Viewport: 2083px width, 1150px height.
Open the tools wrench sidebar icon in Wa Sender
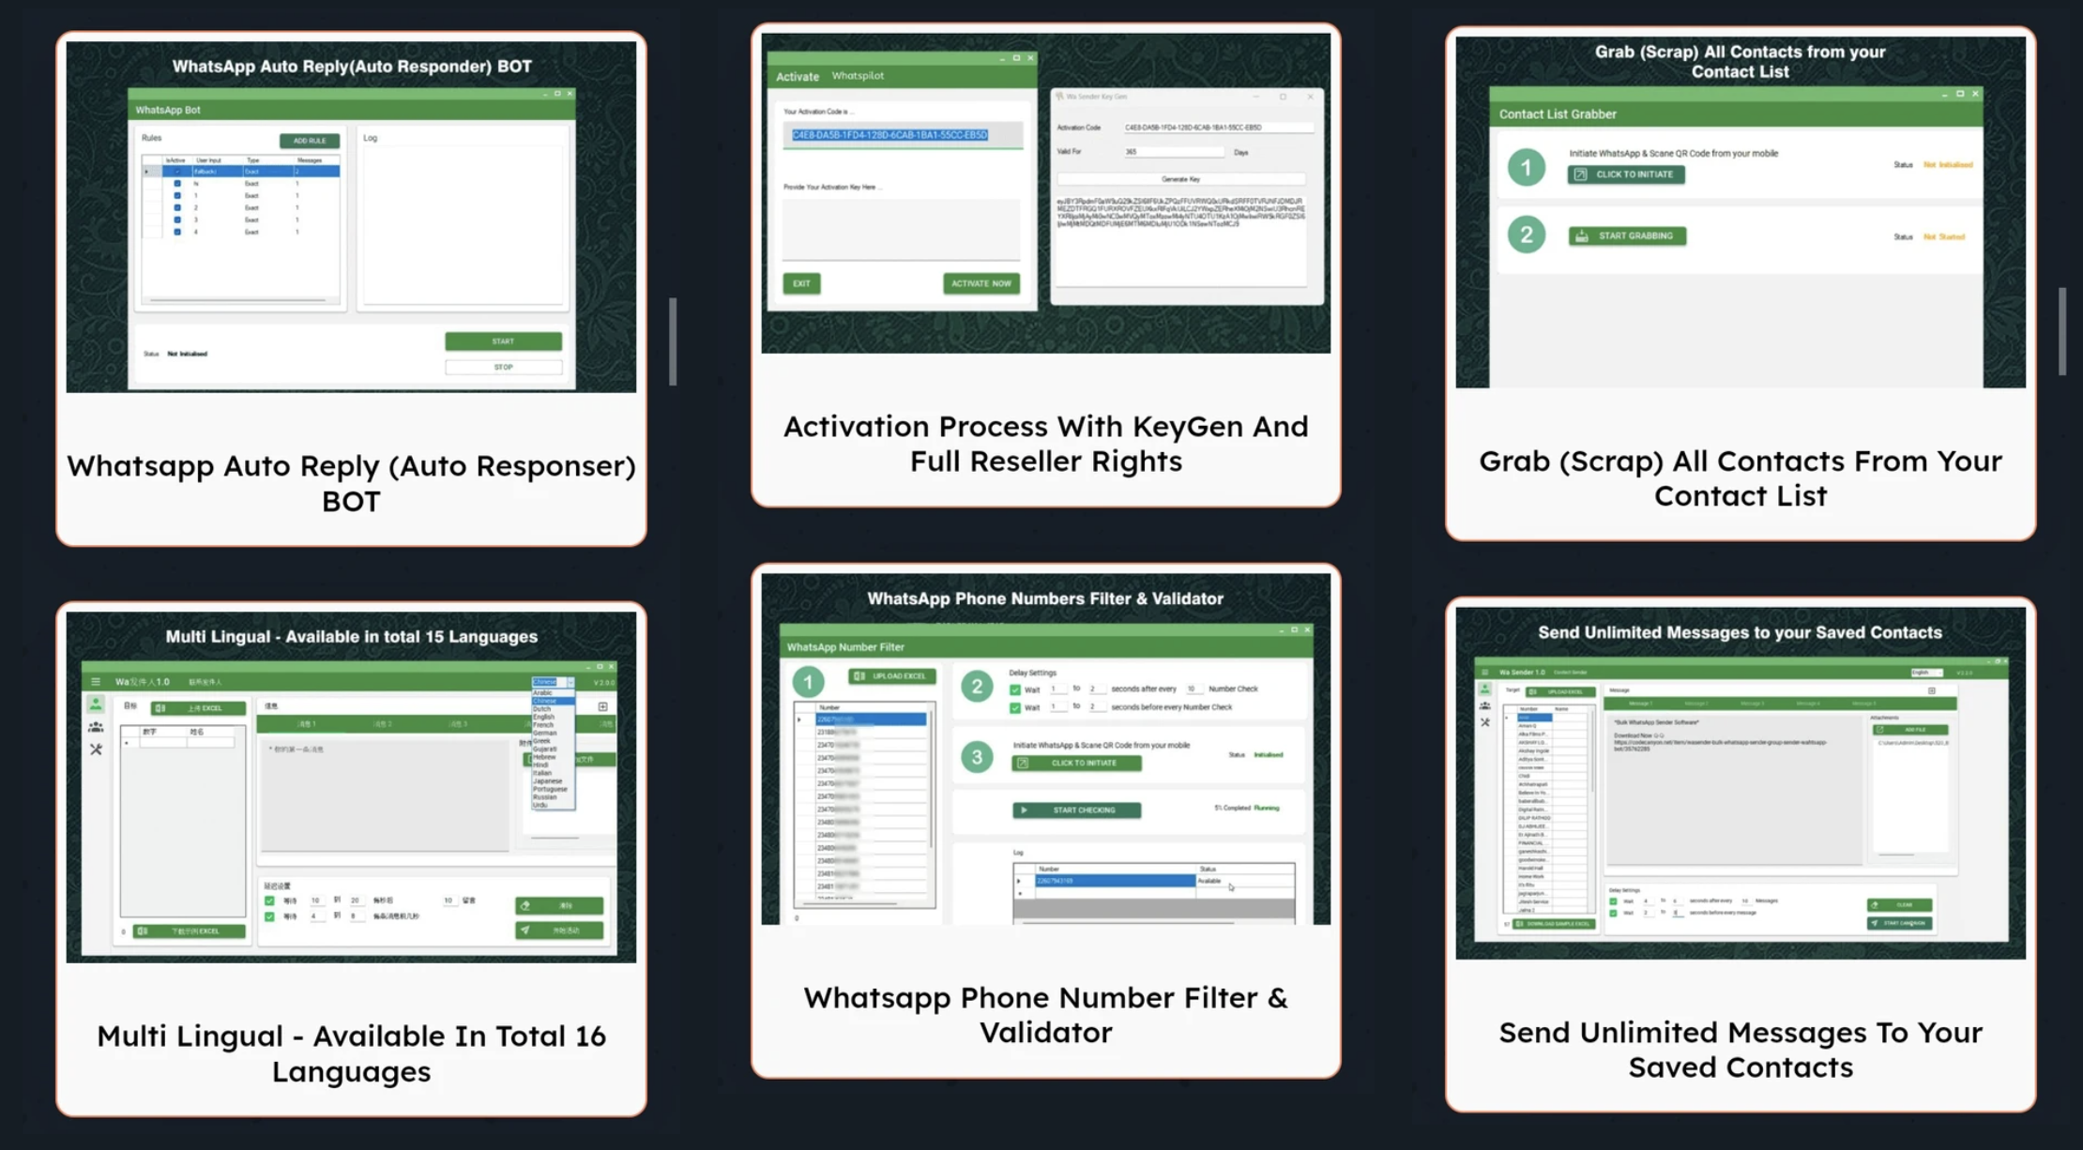[x=1484, y=722]
